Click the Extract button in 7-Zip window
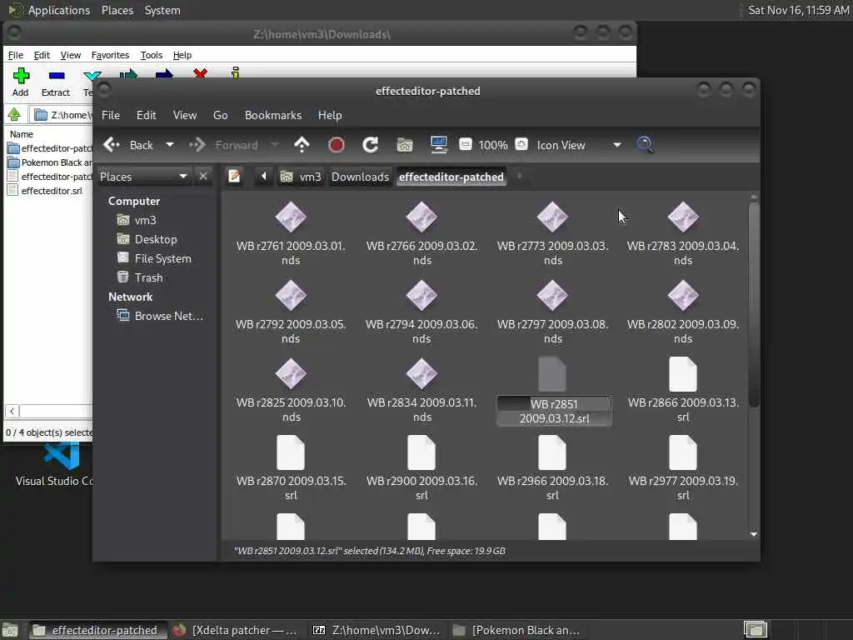This screenshot has width=853, height=640. point(56,82)
